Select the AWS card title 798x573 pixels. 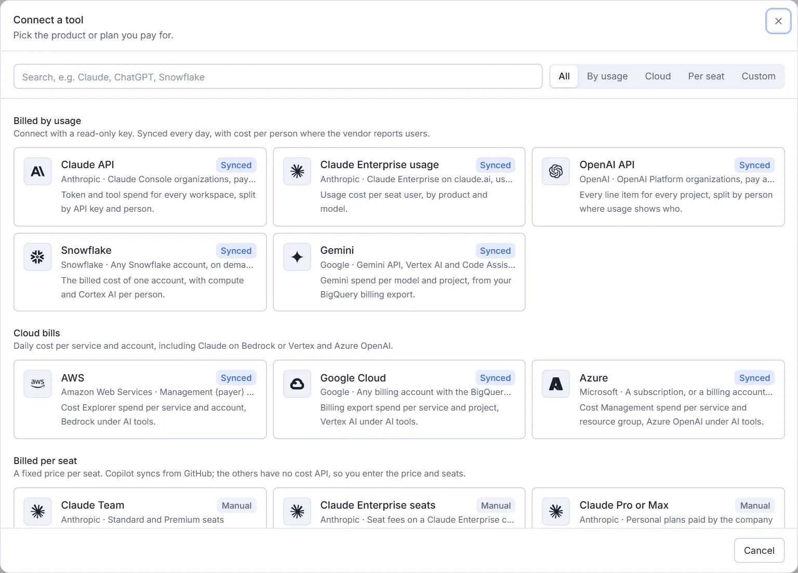point(73,378)
